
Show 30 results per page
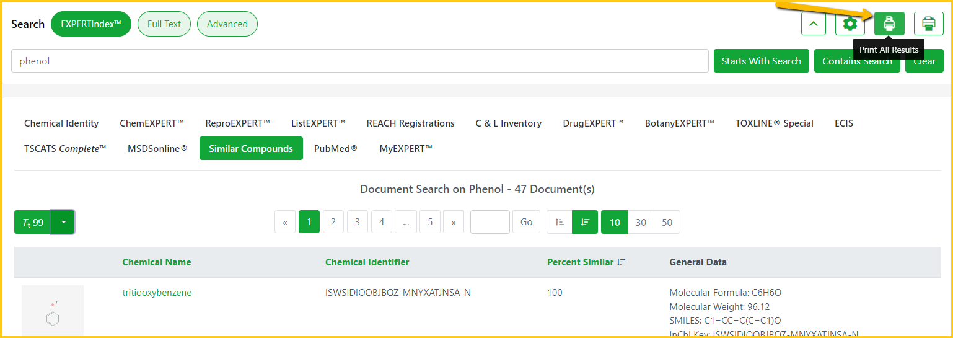coord(641,222)
